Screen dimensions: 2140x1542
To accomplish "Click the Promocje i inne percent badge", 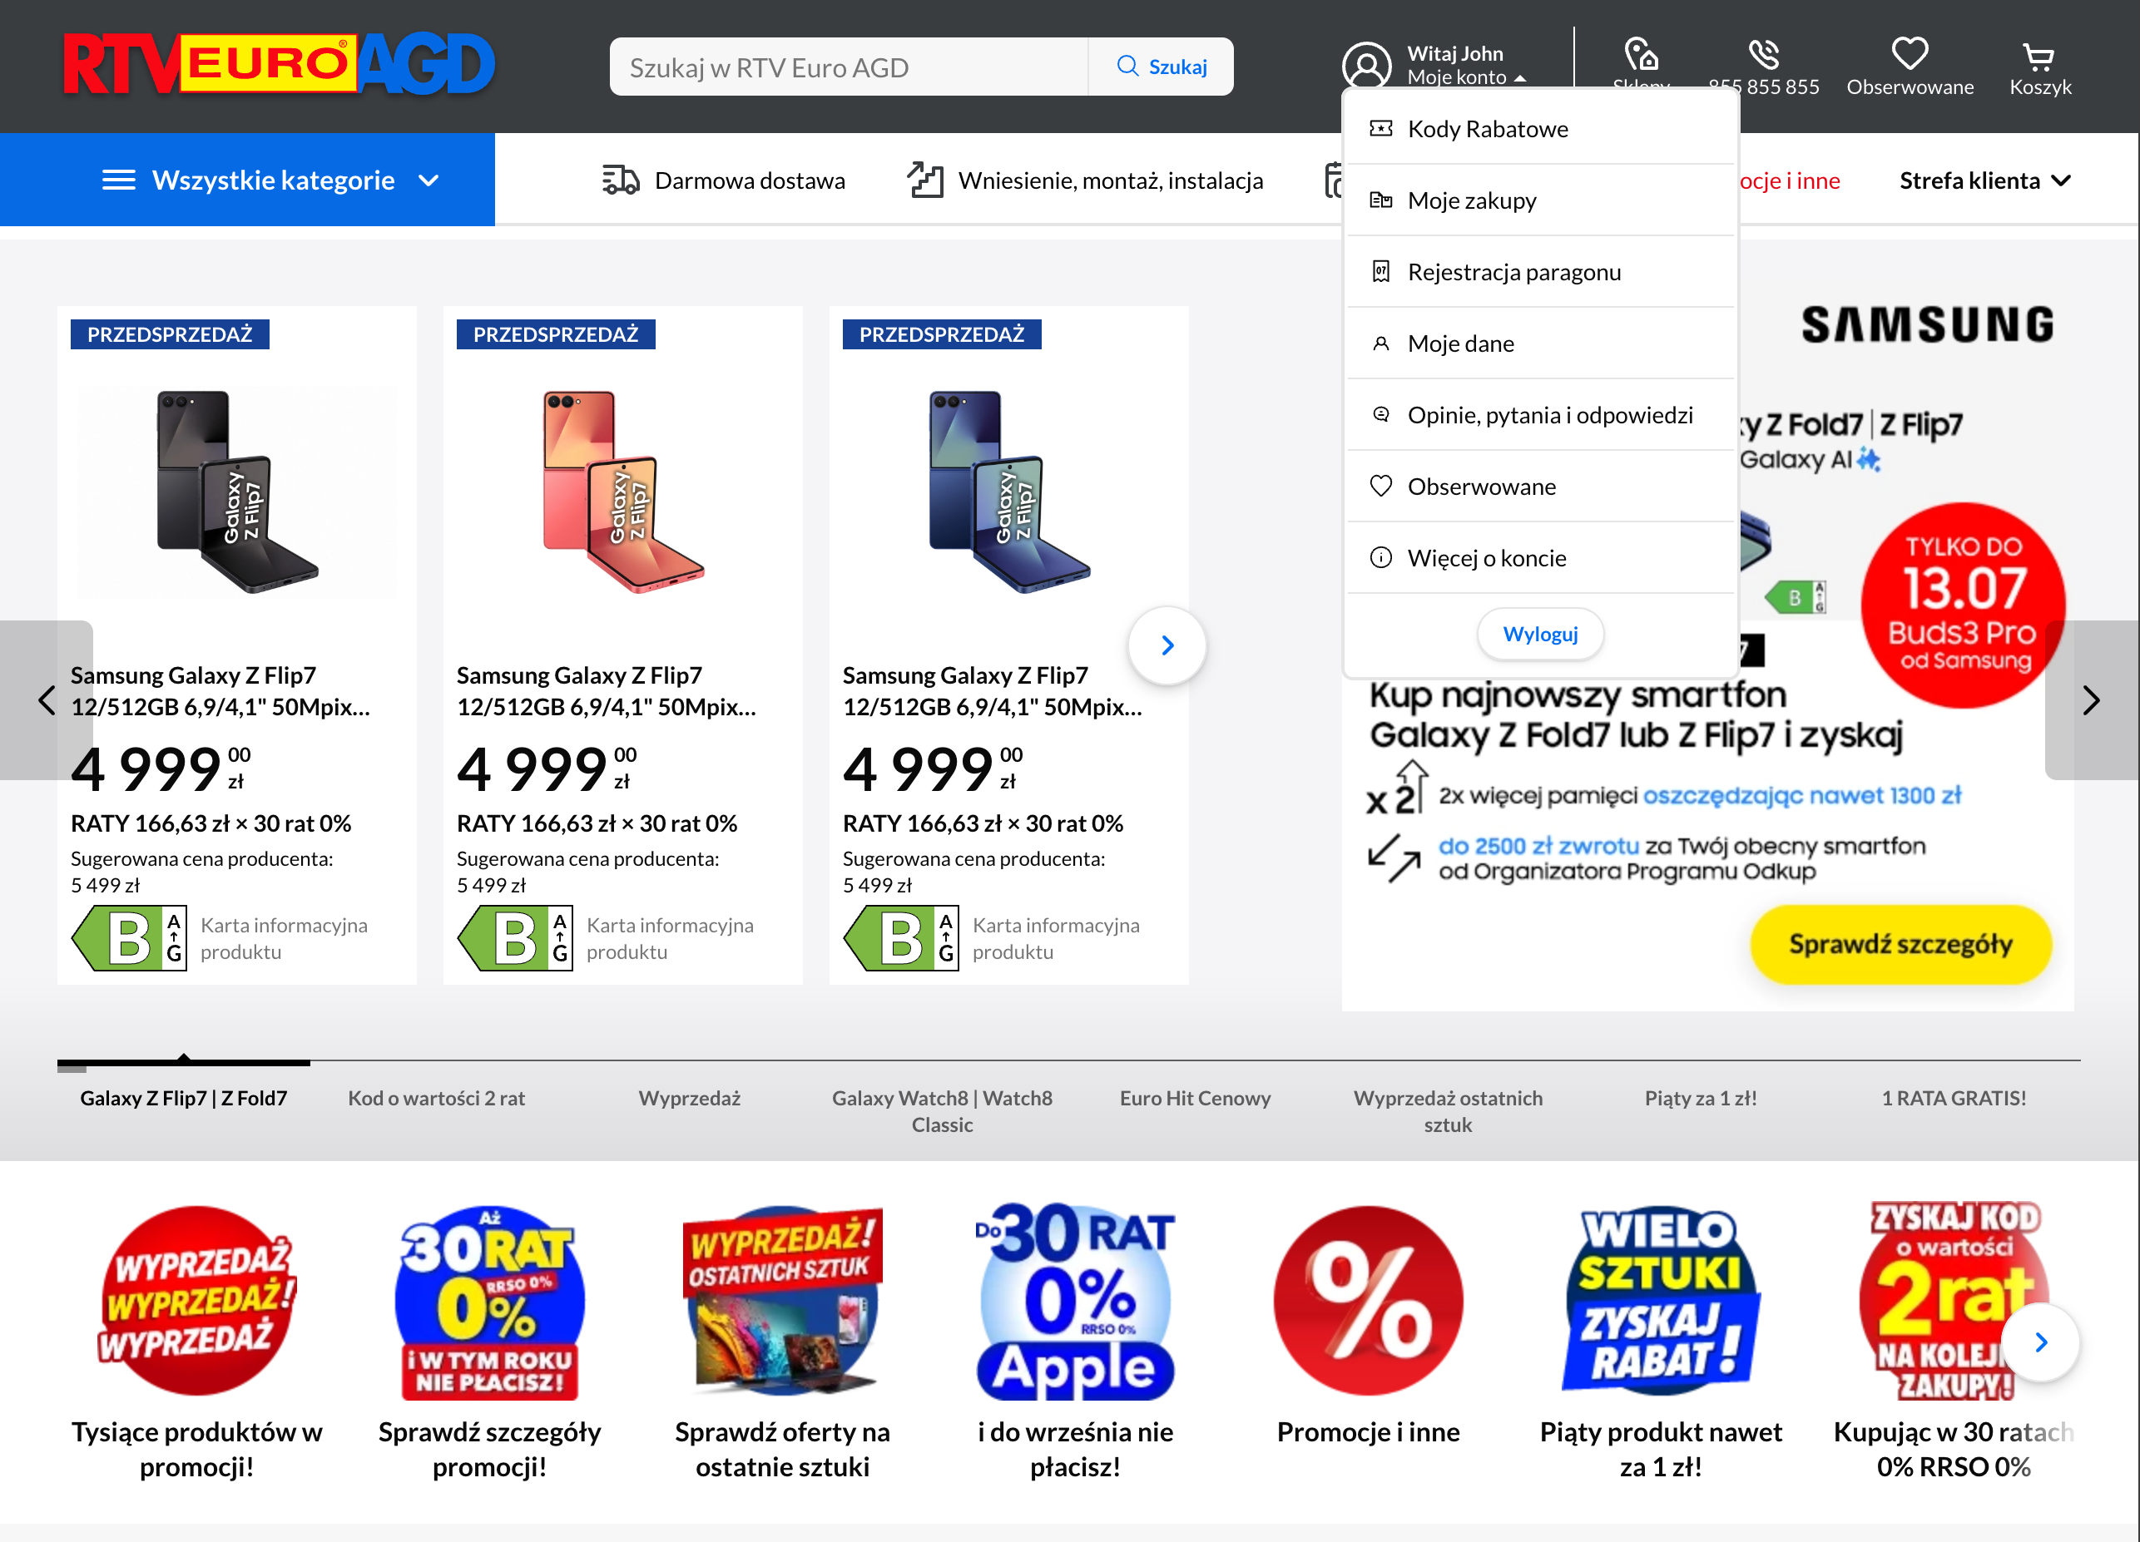I will pyautogui.click(x=1367, y=1301).
